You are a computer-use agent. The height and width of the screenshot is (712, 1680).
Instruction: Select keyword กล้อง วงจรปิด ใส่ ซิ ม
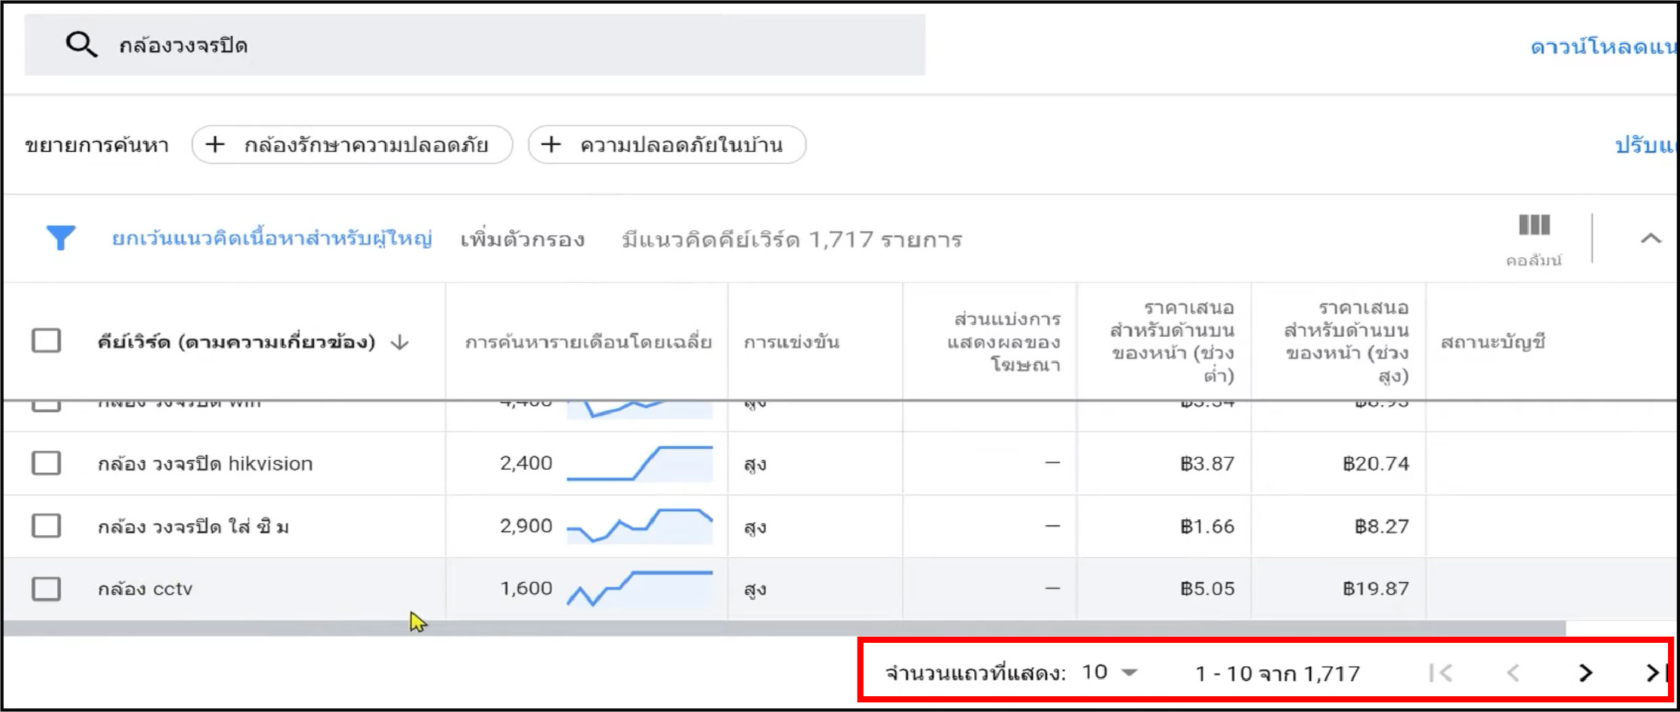tap(193, 526)
